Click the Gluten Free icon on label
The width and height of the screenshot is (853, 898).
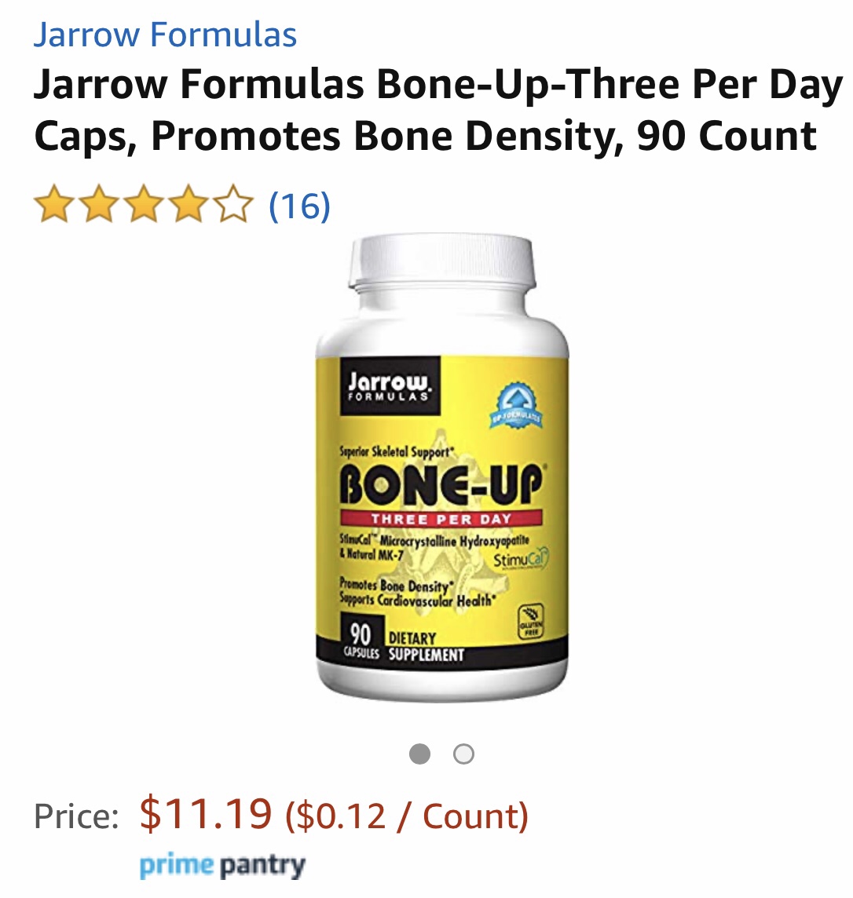tap(531, 622)
